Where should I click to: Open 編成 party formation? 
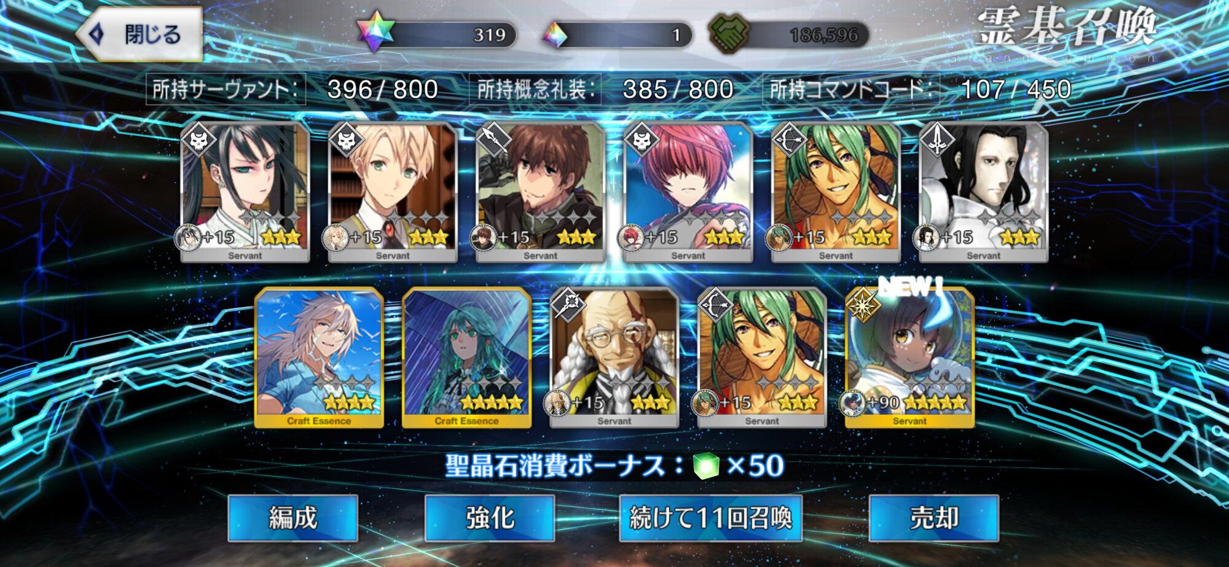click(x=293, y=518)
